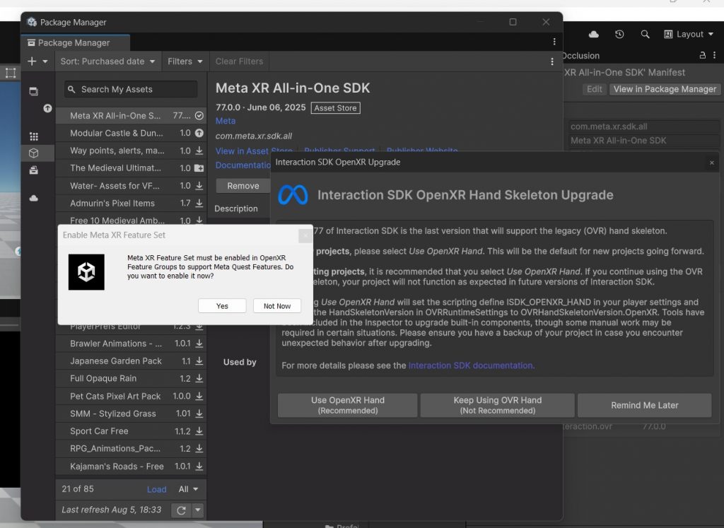724x528 pixels.
Task: Select the Built-in packages sidebar icon
Action: (x=34, y=170)
